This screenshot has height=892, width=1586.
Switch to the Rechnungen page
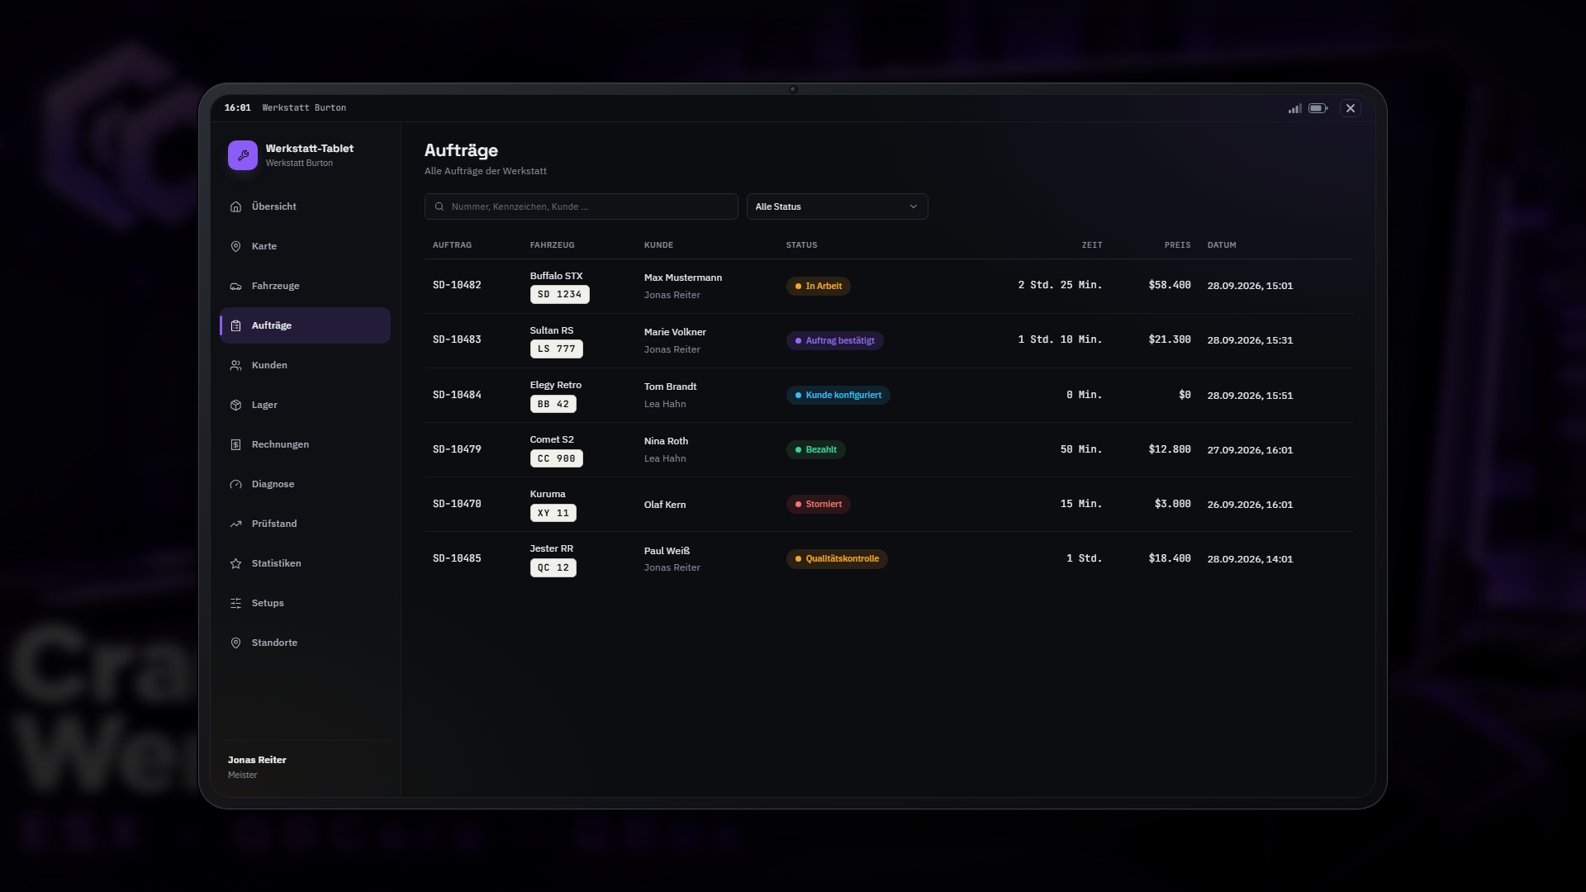tap(305, 444)
